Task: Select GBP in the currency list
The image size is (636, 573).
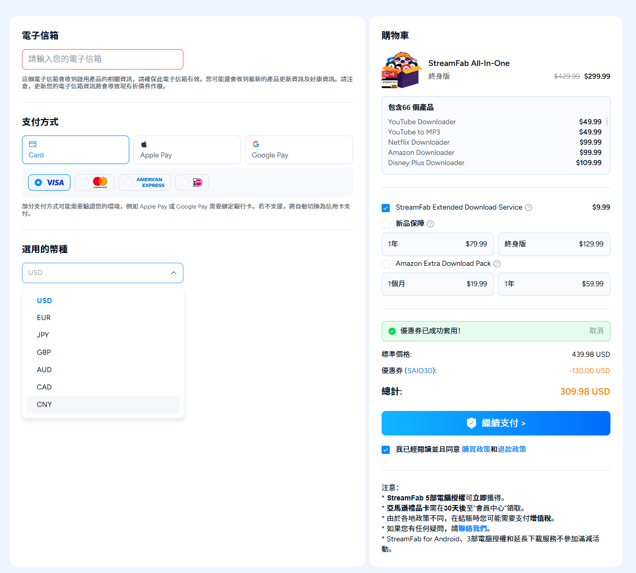Action: tap(103, 353)
